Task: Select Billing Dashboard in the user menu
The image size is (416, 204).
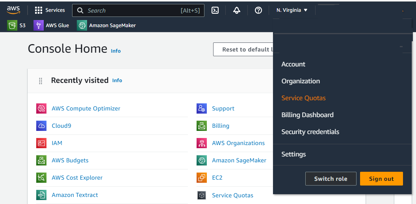Action: (308, 115)
